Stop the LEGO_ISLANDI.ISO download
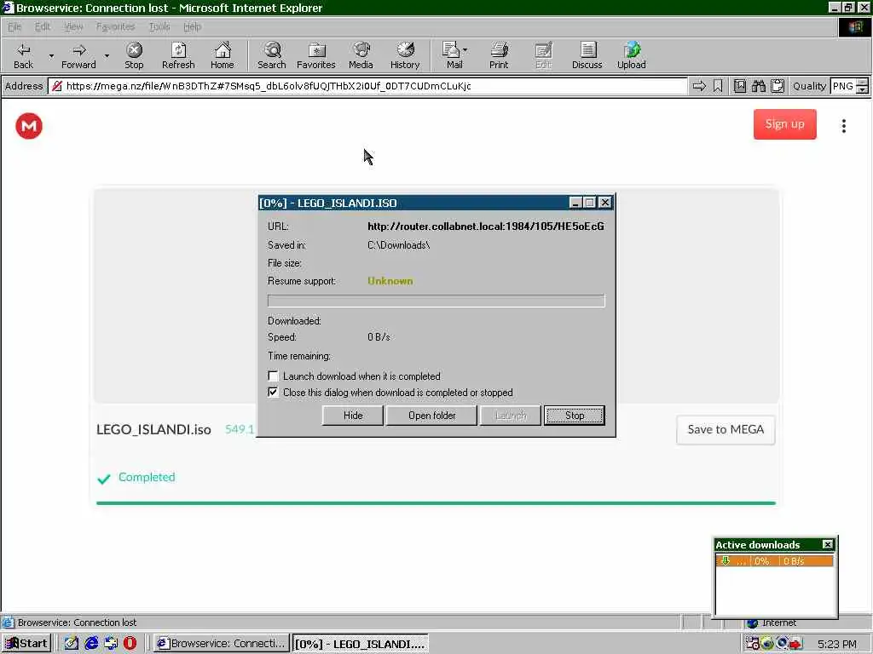Image resolution: width=873 pixels, height=654 pixels. point(575,416)
